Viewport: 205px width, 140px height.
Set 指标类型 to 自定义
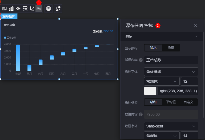point(188,102)
